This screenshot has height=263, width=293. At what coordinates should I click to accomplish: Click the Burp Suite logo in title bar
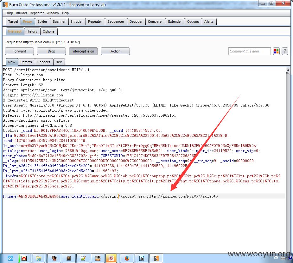coord(5,4)
